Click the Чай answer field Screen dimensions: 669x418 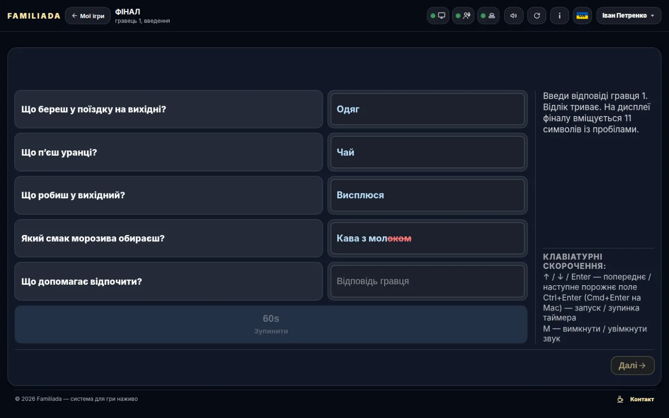pos(428,152)
